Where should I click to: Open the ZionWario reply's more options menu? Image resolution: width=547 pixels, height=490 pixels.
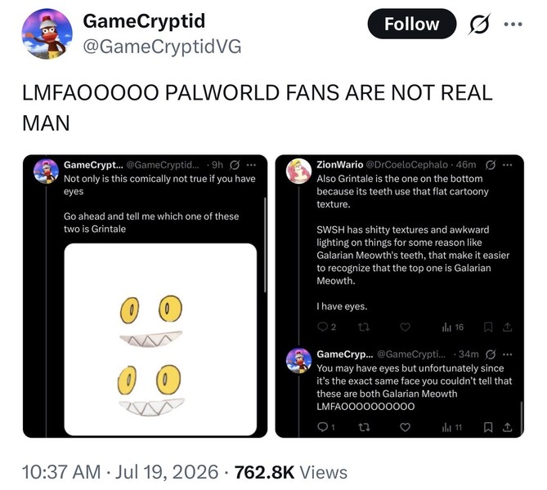508,165
